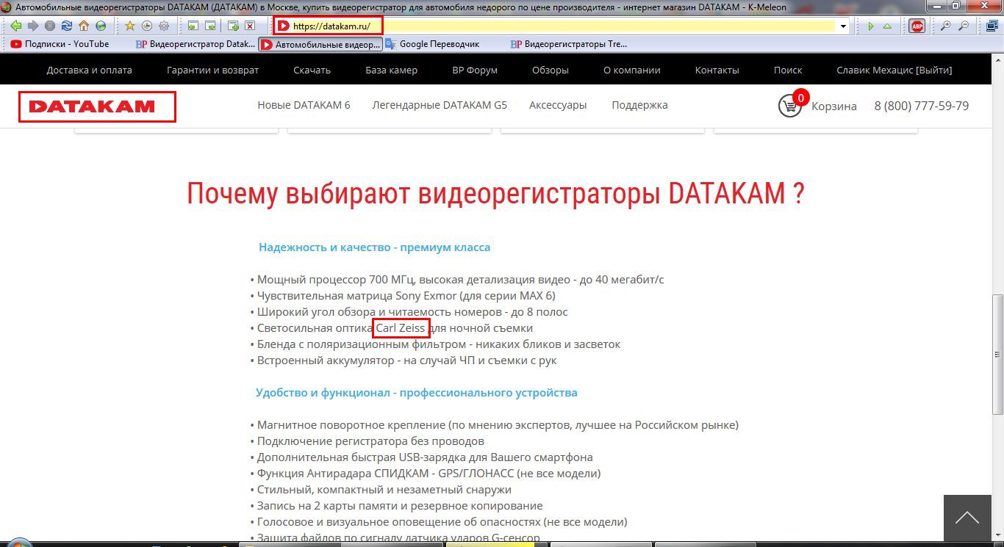This screenshot has width=1004, height=547.
Task: Go to the browser Home page icon
Action: point(84,26)
